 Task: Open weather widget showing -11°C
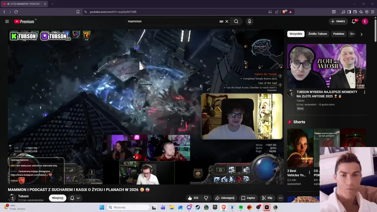[15, 207]
